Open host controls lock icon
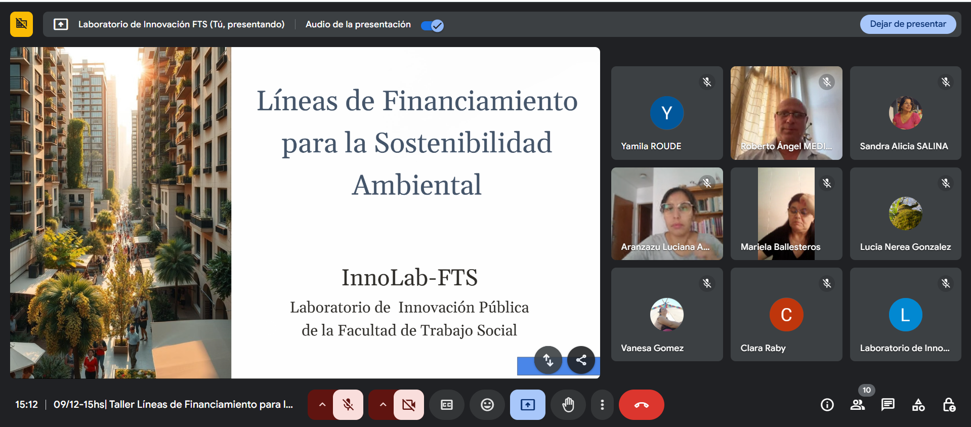 pos(949,405)
